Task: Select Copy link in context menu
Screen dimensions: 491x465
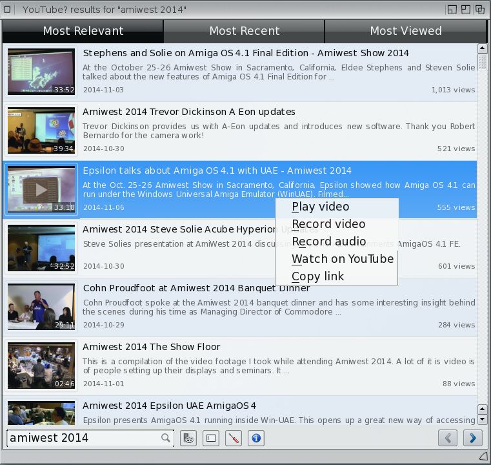Action: pos(337,276)
